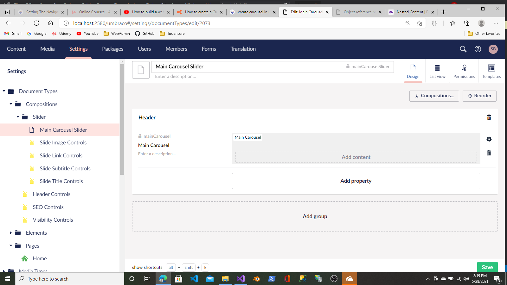Select Slide Image Controls in the tree
This screenshot has width=507, height=285.
[63, 143]
